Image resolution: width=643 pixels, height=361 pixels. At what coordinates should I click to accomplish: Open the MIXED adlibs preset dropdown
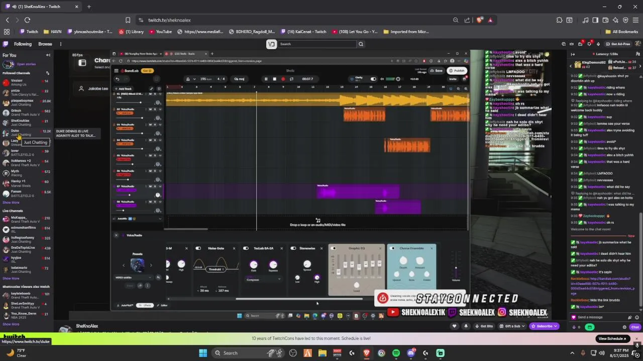tap(134, 277)
